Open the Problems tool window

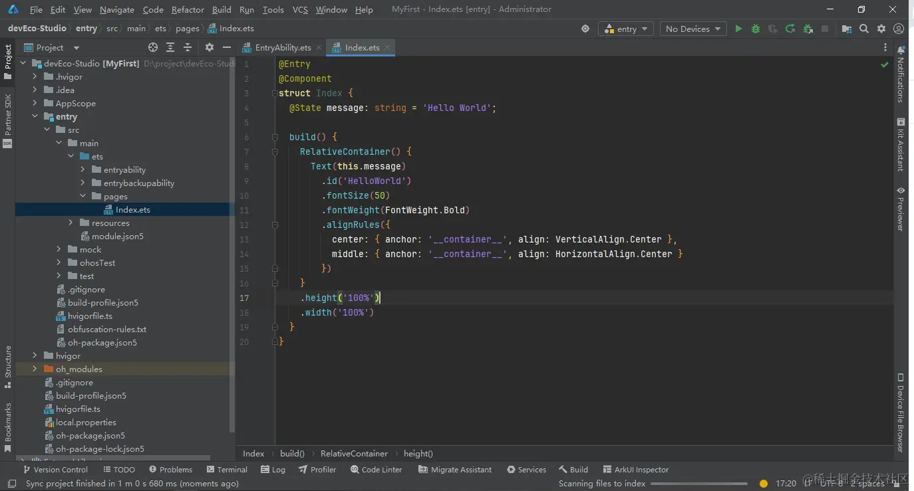(170, 469)
